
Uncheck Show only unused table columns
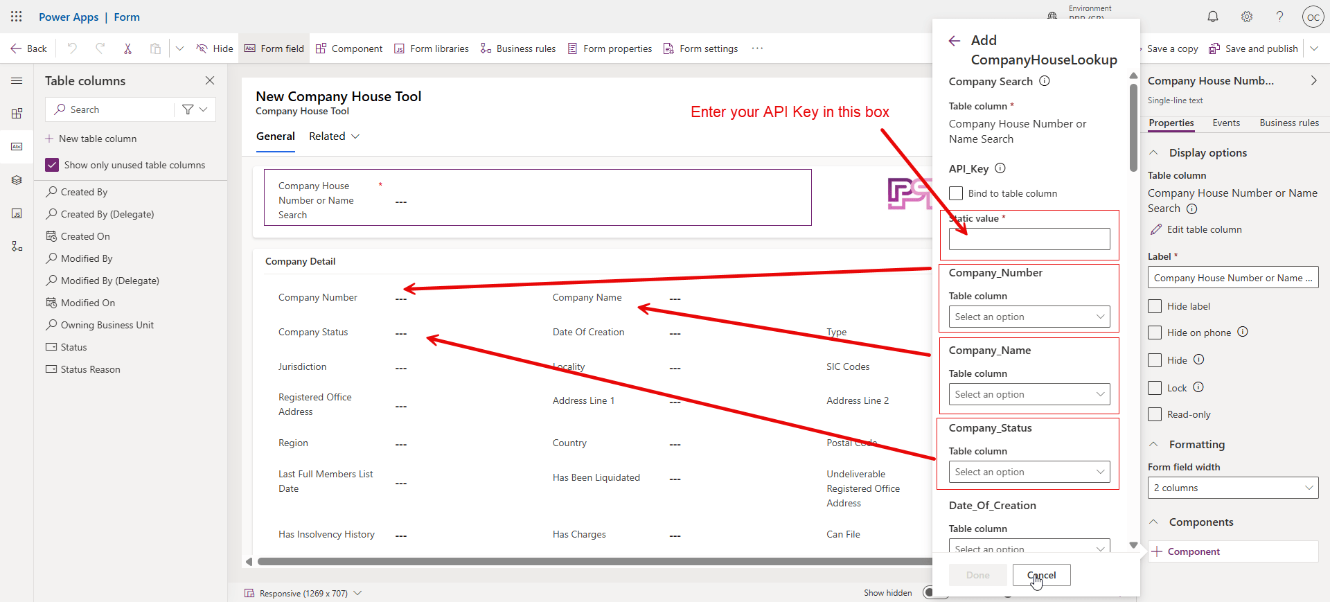(x=52, y=165)
